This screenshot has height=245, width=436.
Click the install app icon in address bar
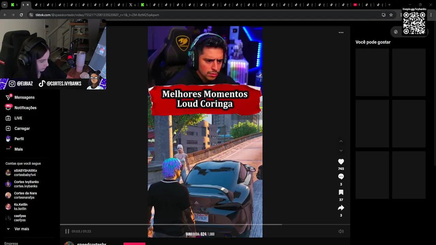pos(384,15)
